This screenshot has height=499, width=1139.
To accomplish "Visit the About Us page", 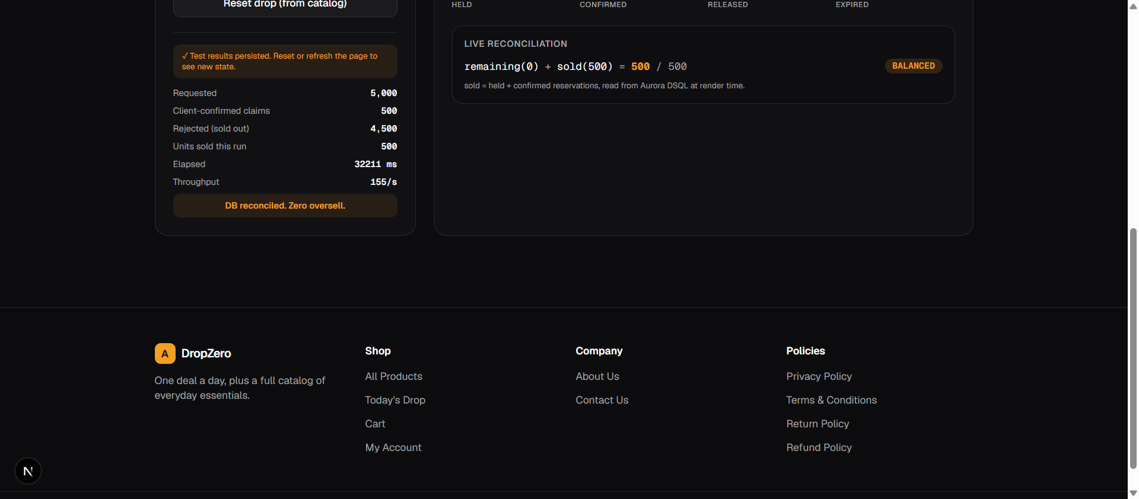I will (x=597, y=376).
